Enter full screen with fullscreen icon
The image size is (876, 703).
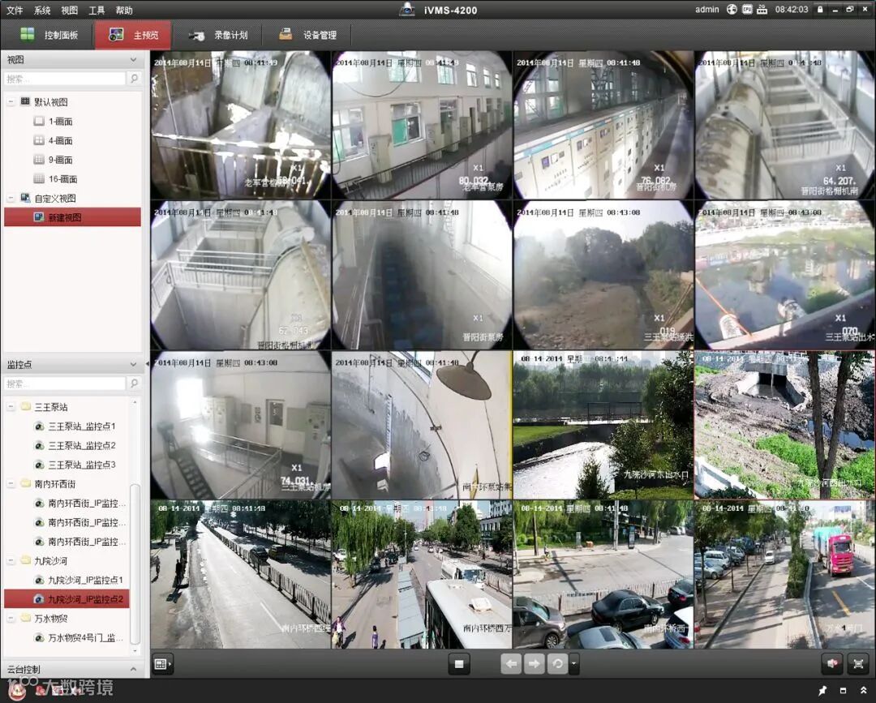(x=858, y=664)
